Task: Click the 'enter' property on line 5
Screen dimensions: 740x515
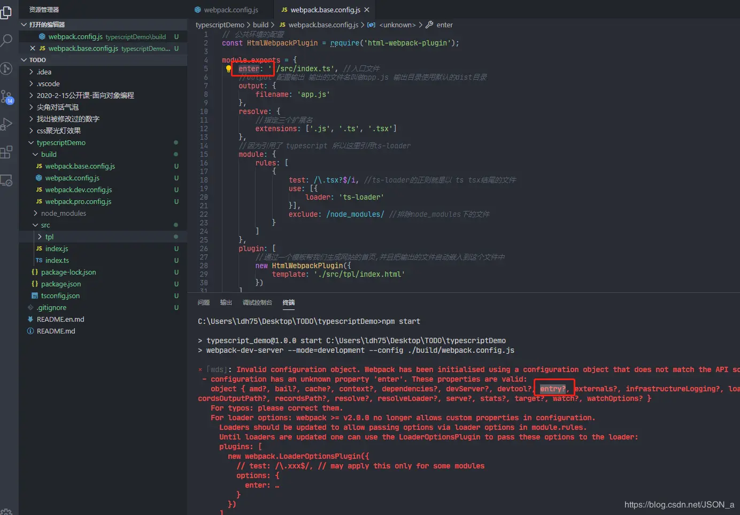Action: (x=249, y=69)
